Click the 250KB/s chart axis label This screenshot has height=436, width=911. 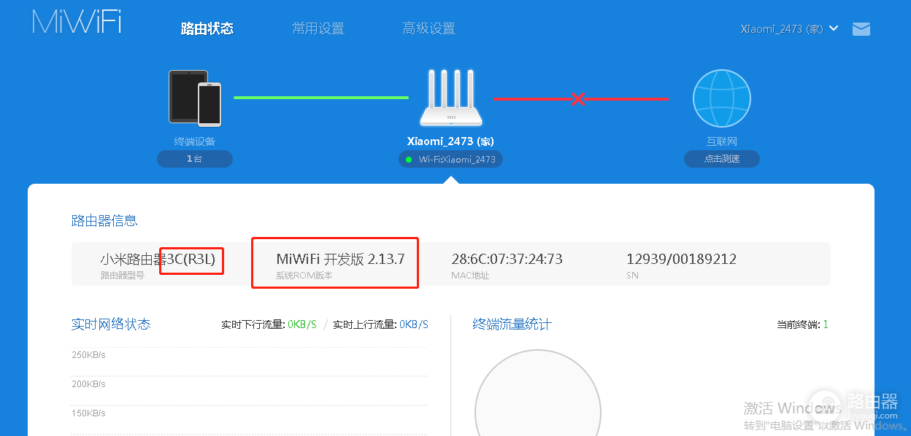click(88, 355)
